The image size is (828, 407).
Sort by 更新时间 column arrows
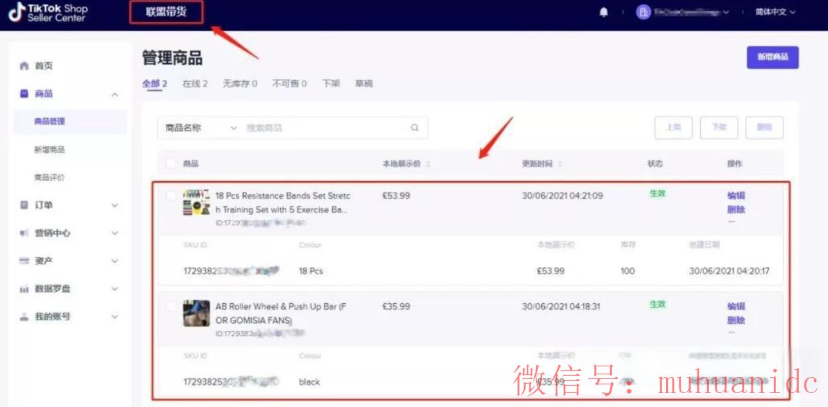click(560, 164)
